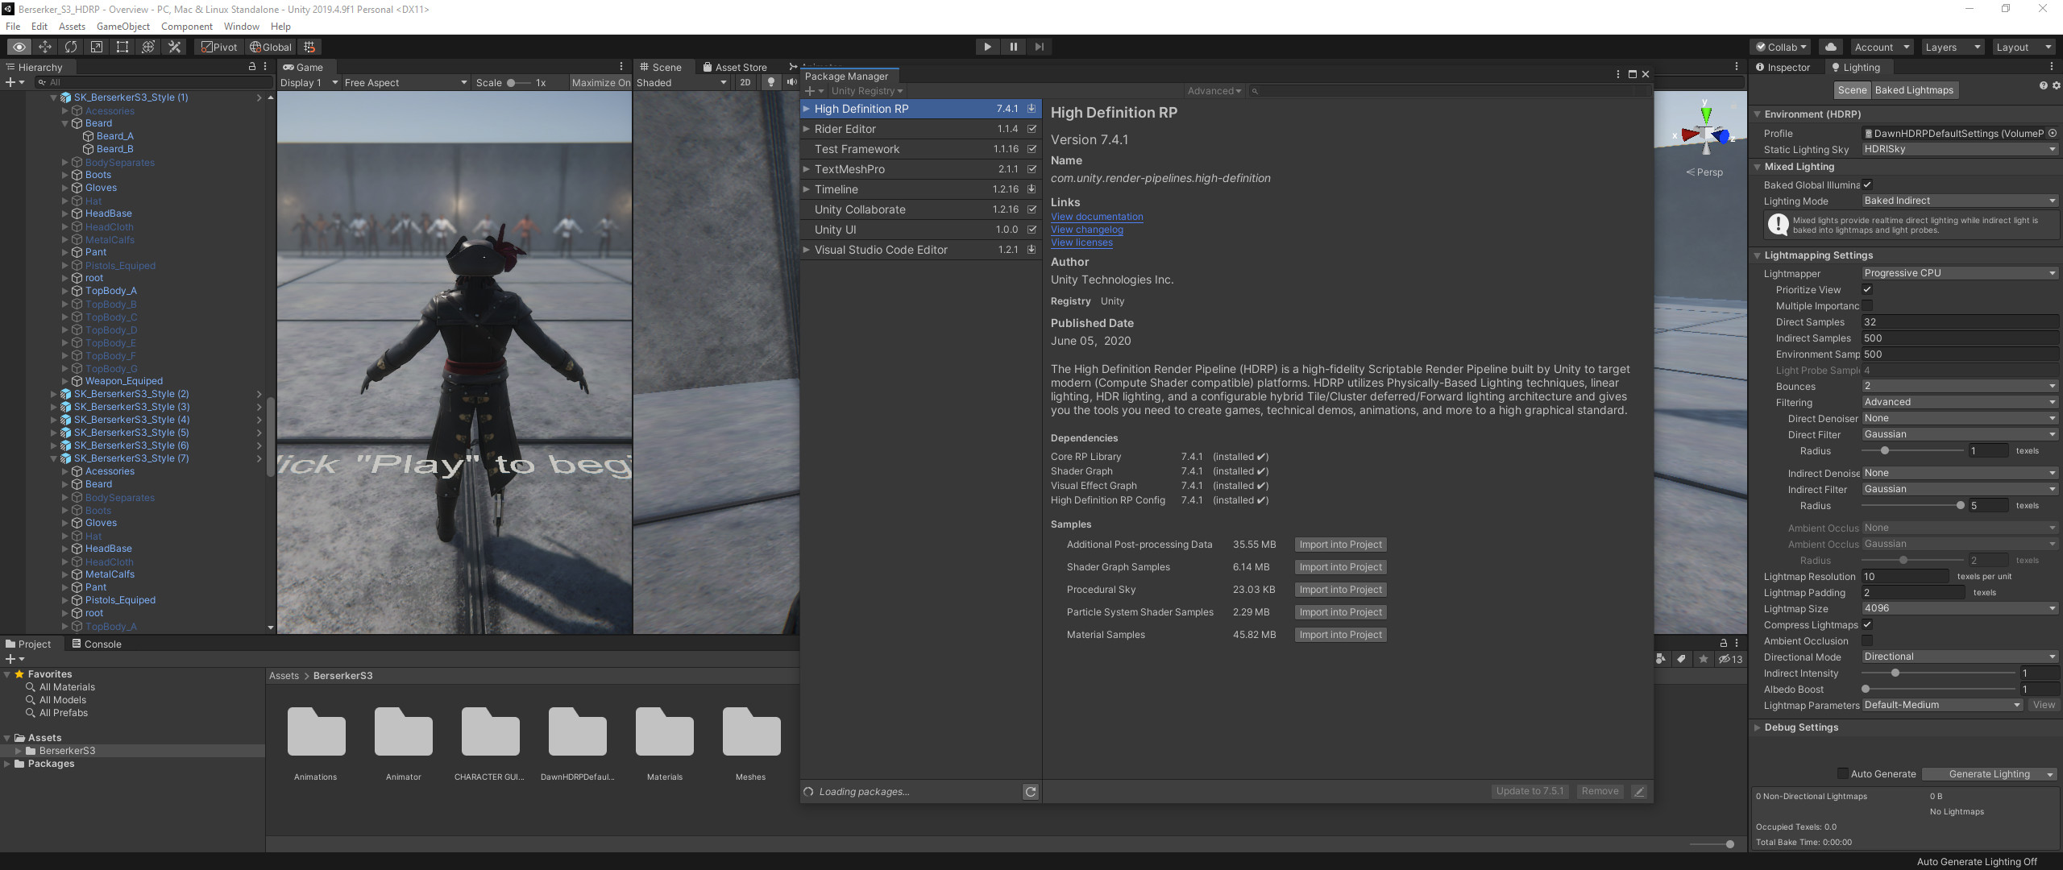This screenshot has height=870, width=2063.
Task: Open Unity Registry filter dropdown
Action: click(x=867, y=91)
